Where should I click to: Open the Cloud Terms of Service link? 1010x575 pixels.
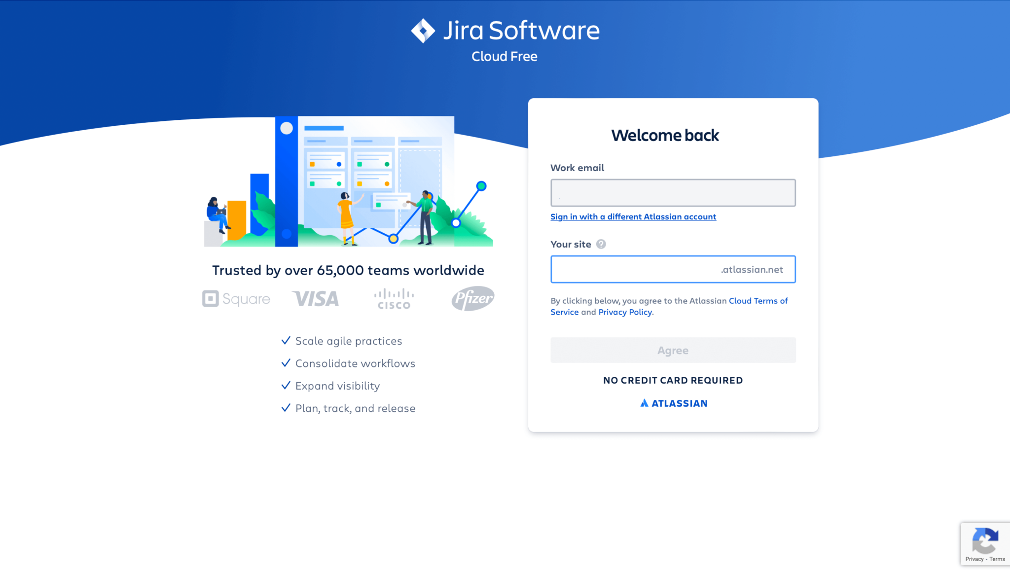point(758,301)
